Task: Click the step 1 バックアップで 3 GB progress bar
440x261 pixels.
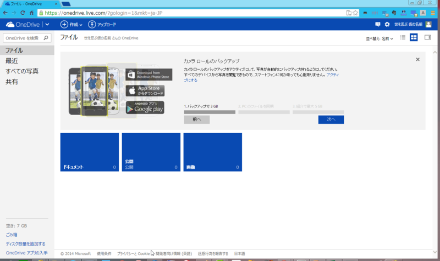Action: pos(210,112)
